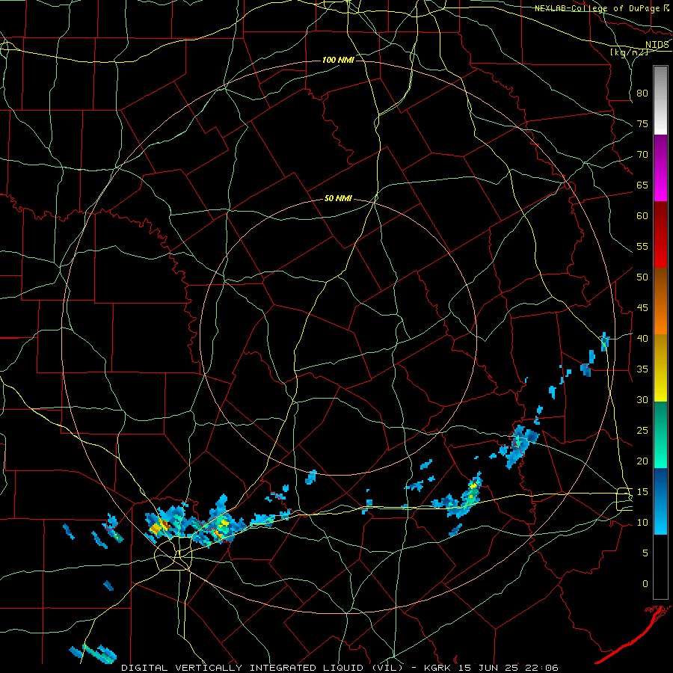Select the green segment of the color scale
Screen dimensions: 673x673
[660, 434]
